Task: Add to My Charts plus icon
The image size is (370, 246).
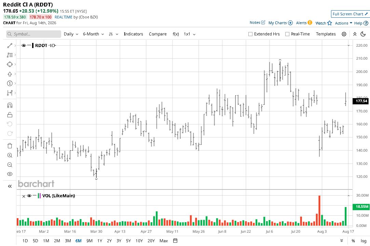Action: pos(290,23)
